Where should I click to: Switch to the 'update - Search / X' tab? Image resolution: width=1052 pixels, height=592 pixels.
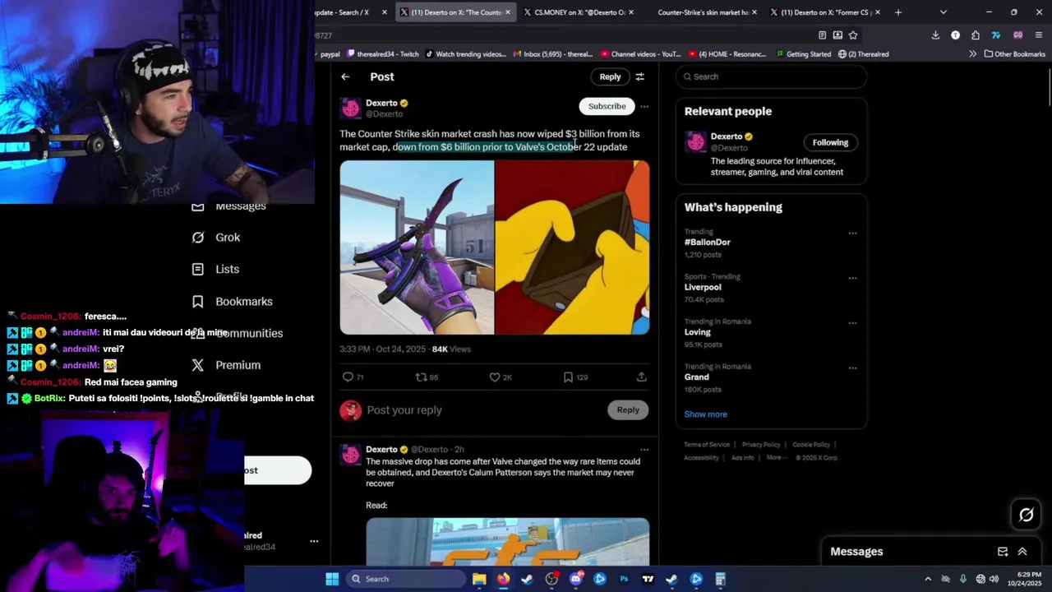[x=352, y=12]
